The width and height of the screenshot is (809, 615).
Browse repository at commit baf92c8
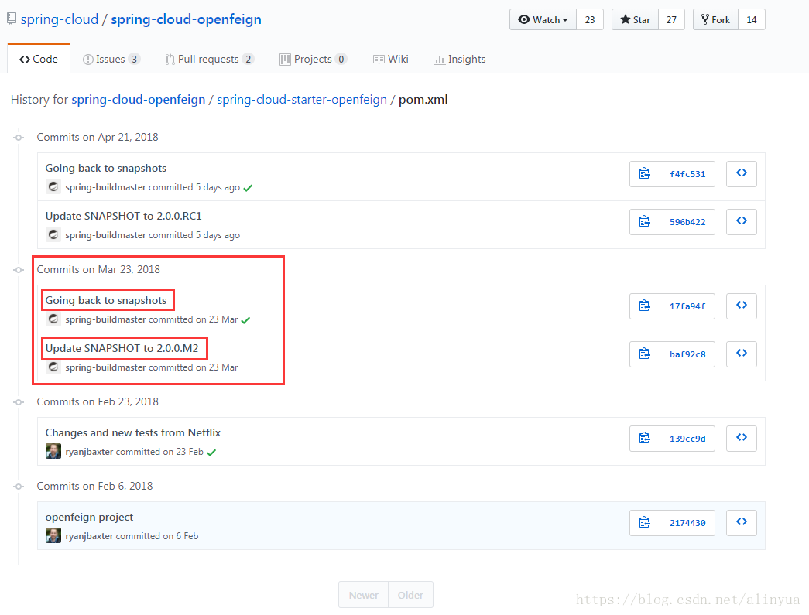pyautogui.click(x=742, y=354)
